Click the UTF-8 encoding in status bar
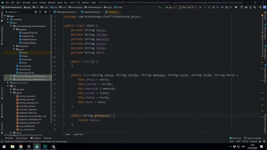The width and height of the screenshot is (267, 150). (245, 142)
